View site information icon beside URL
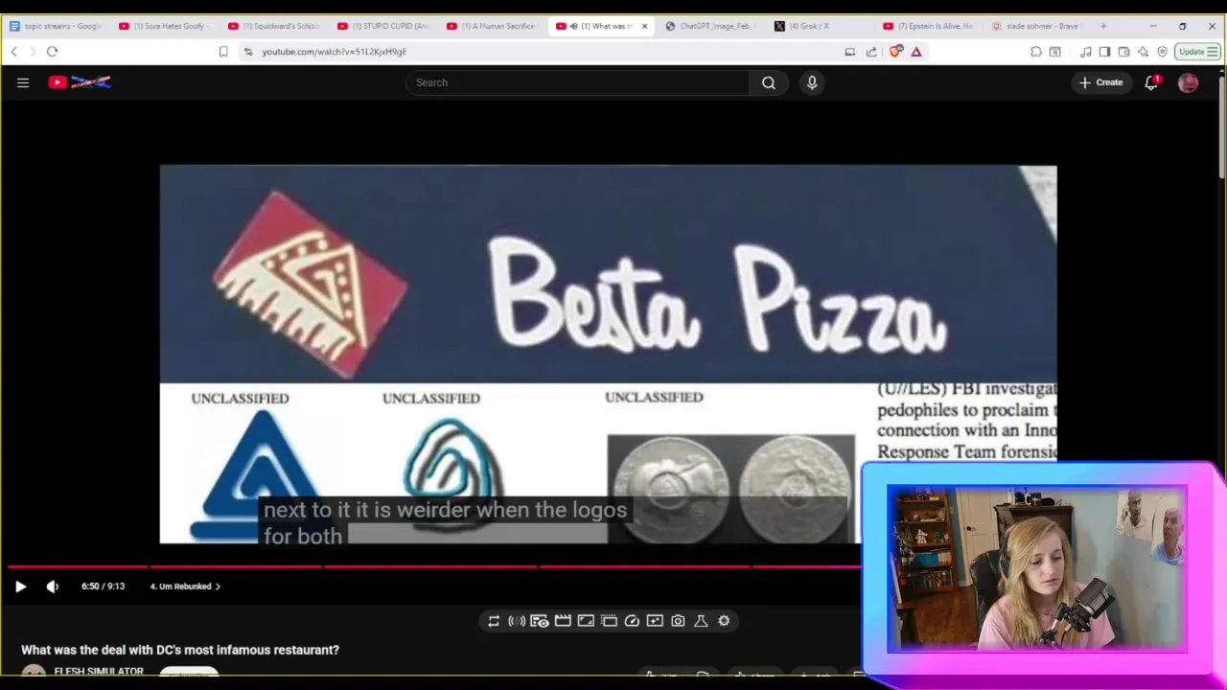Image resolution: width=1227 pixels, height=690 pixels. [x=248, y=52]
